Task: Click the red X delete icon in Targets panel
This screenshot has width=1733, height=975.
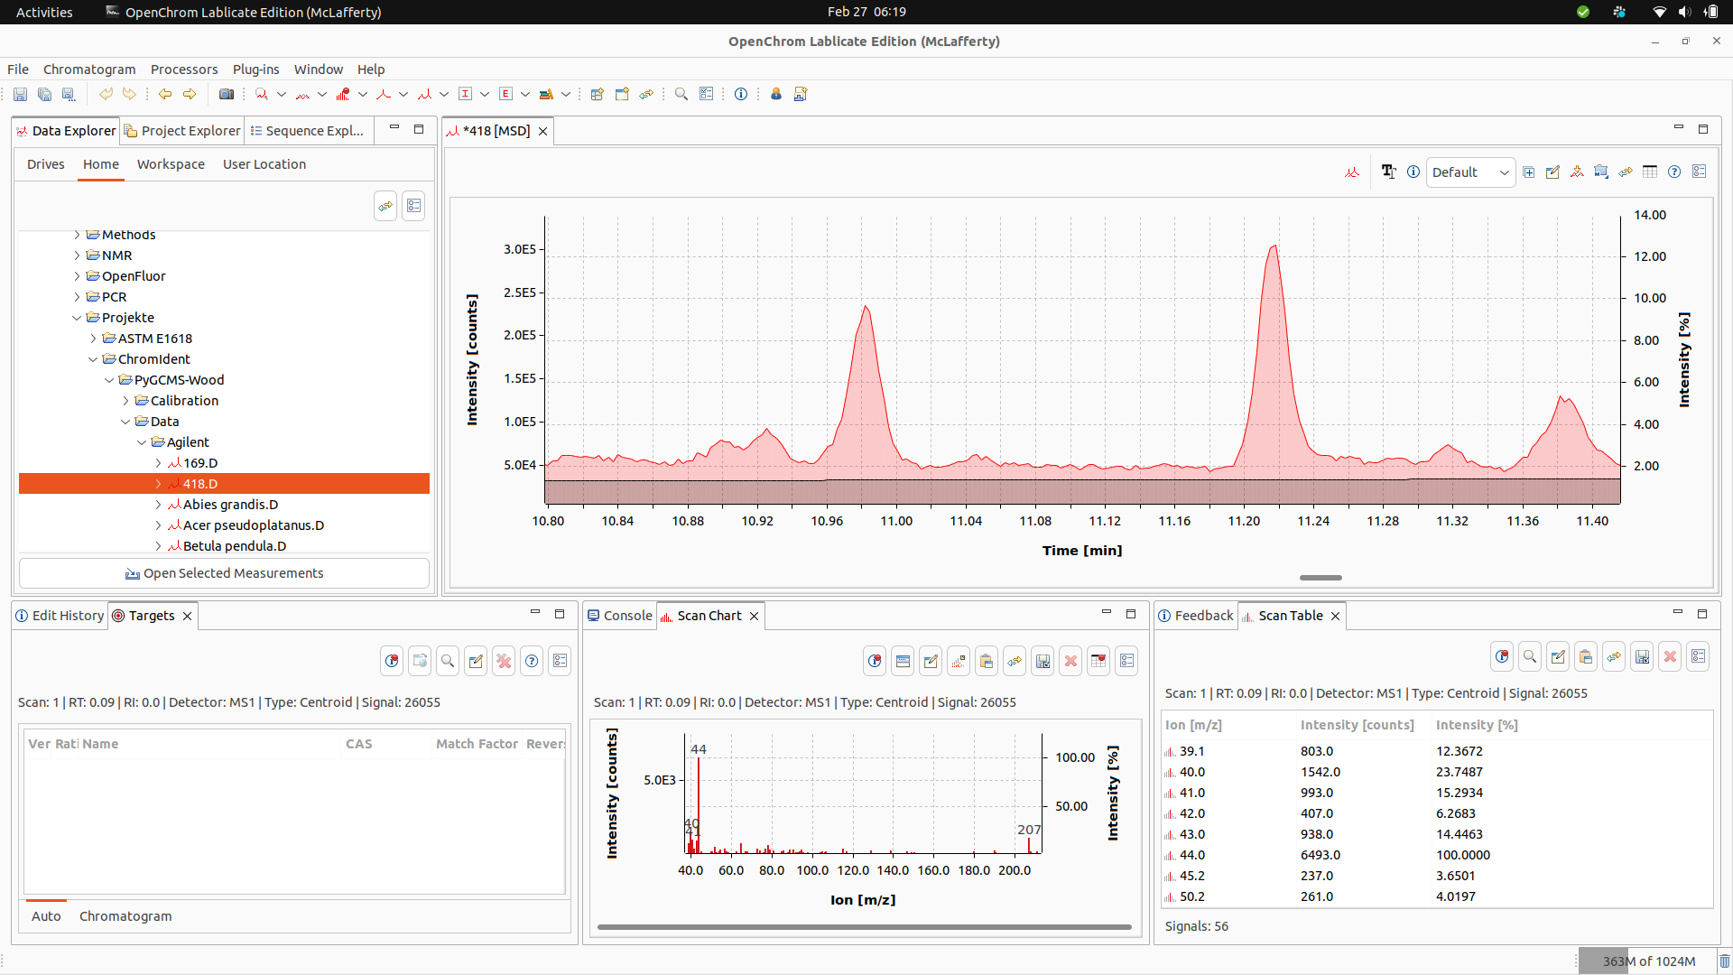Action: tap(504, 661)
